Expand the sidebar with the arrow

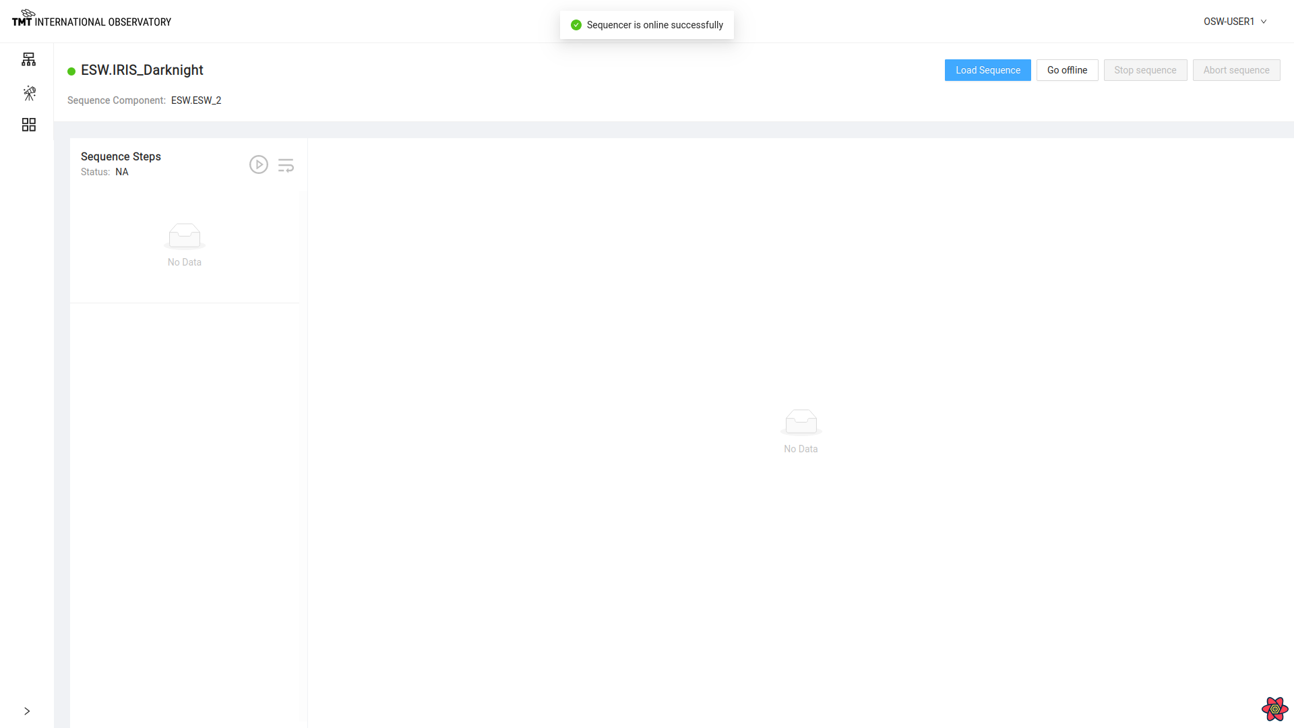tap(27, 711)
